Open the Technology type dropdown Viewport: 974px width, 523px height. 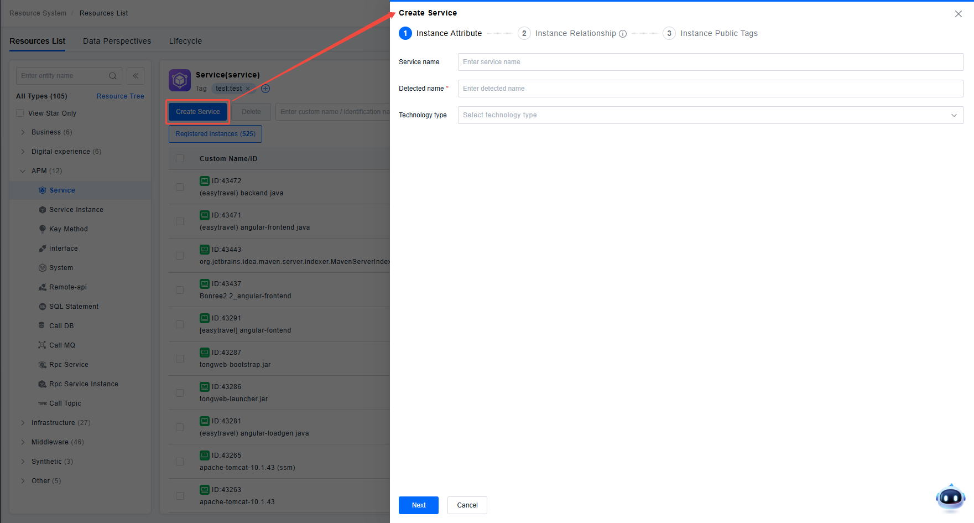tap(710, 115)
